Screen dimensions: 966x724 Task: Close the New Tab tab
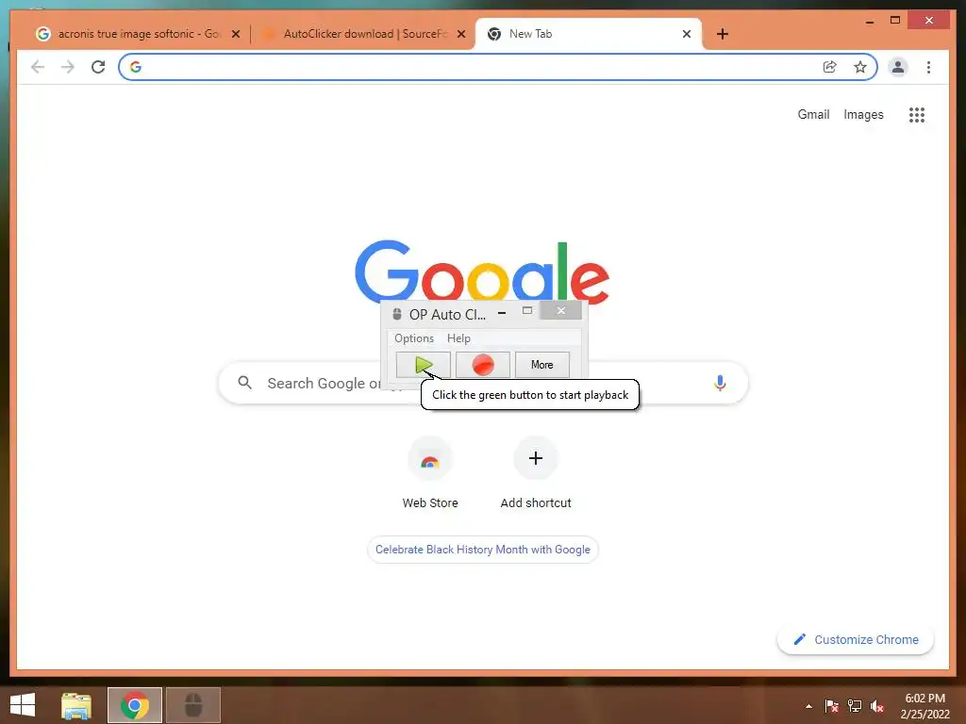click(687, 35)
